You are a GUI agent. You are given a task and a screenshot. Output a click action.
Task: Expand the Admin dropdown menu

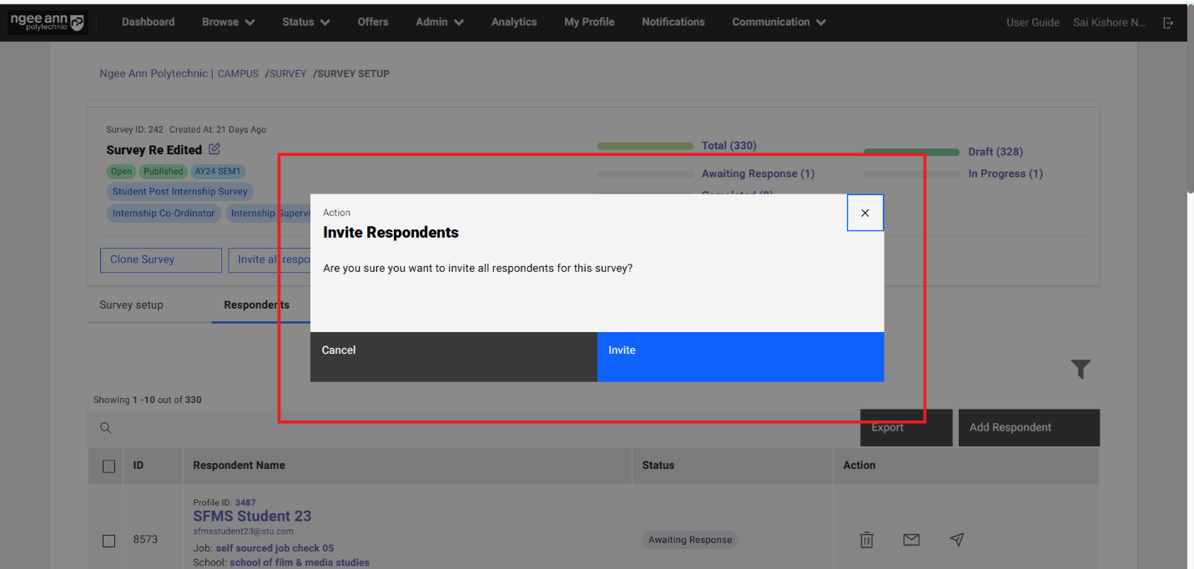[440, 23]
